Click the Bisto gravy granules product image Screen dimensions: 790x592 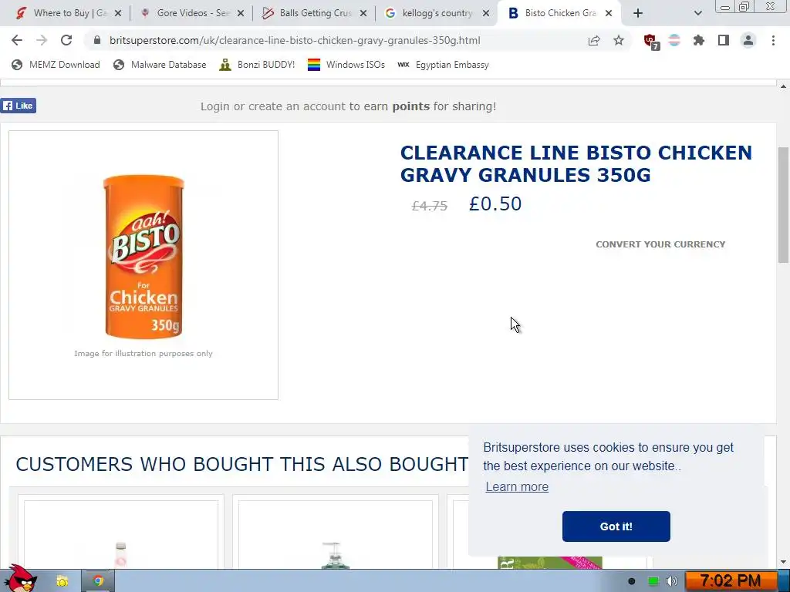pos(143,256)
